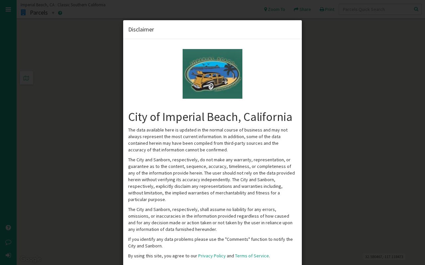Open the comments speech bubble icon
This screenshot has height=265, width=425.
pos(8,242)
